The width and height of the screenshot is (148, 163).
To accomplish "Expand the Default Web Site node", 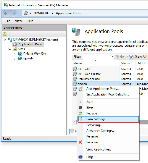I will 15,54.
